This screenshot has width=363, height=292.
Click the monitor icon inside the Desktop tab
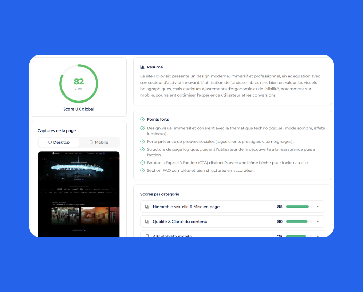tap(50, 142)
